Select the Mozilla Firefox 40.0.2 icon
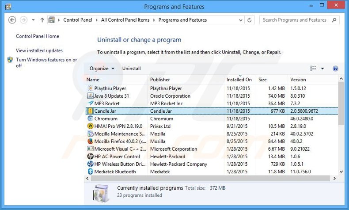 [90, 141]
